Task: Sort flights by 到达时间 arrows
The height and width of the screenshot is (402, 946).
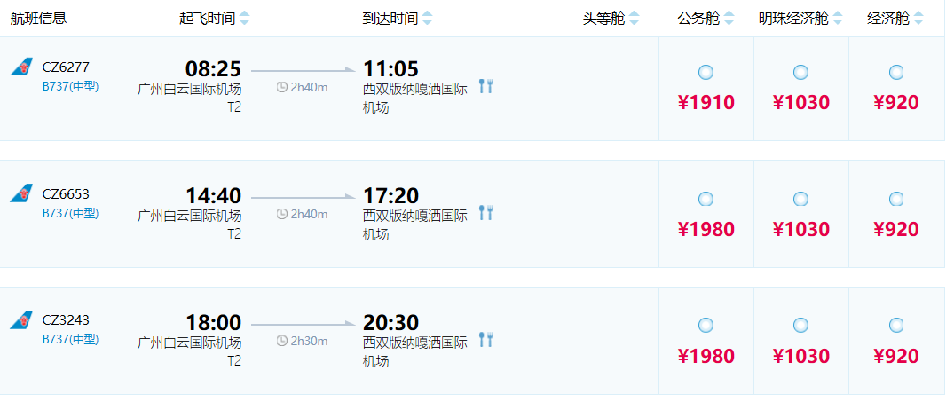Action: (428, 19)
